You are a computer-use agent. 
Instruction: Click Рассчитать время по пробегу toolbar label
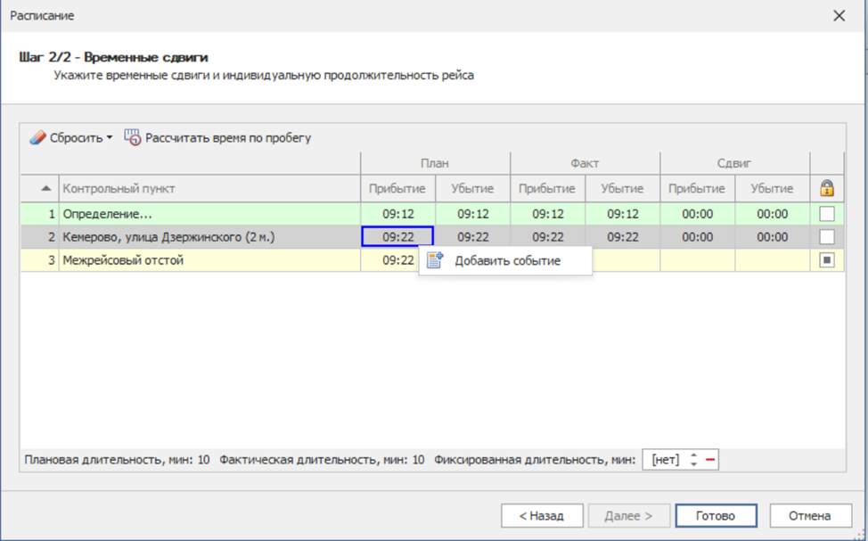point(228,138)
